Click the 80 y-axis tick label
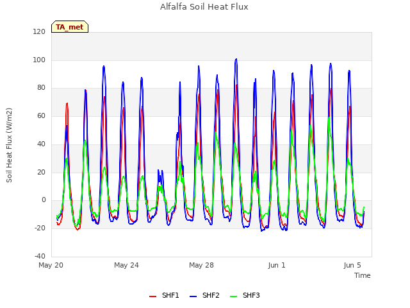 tap(41, 87)
